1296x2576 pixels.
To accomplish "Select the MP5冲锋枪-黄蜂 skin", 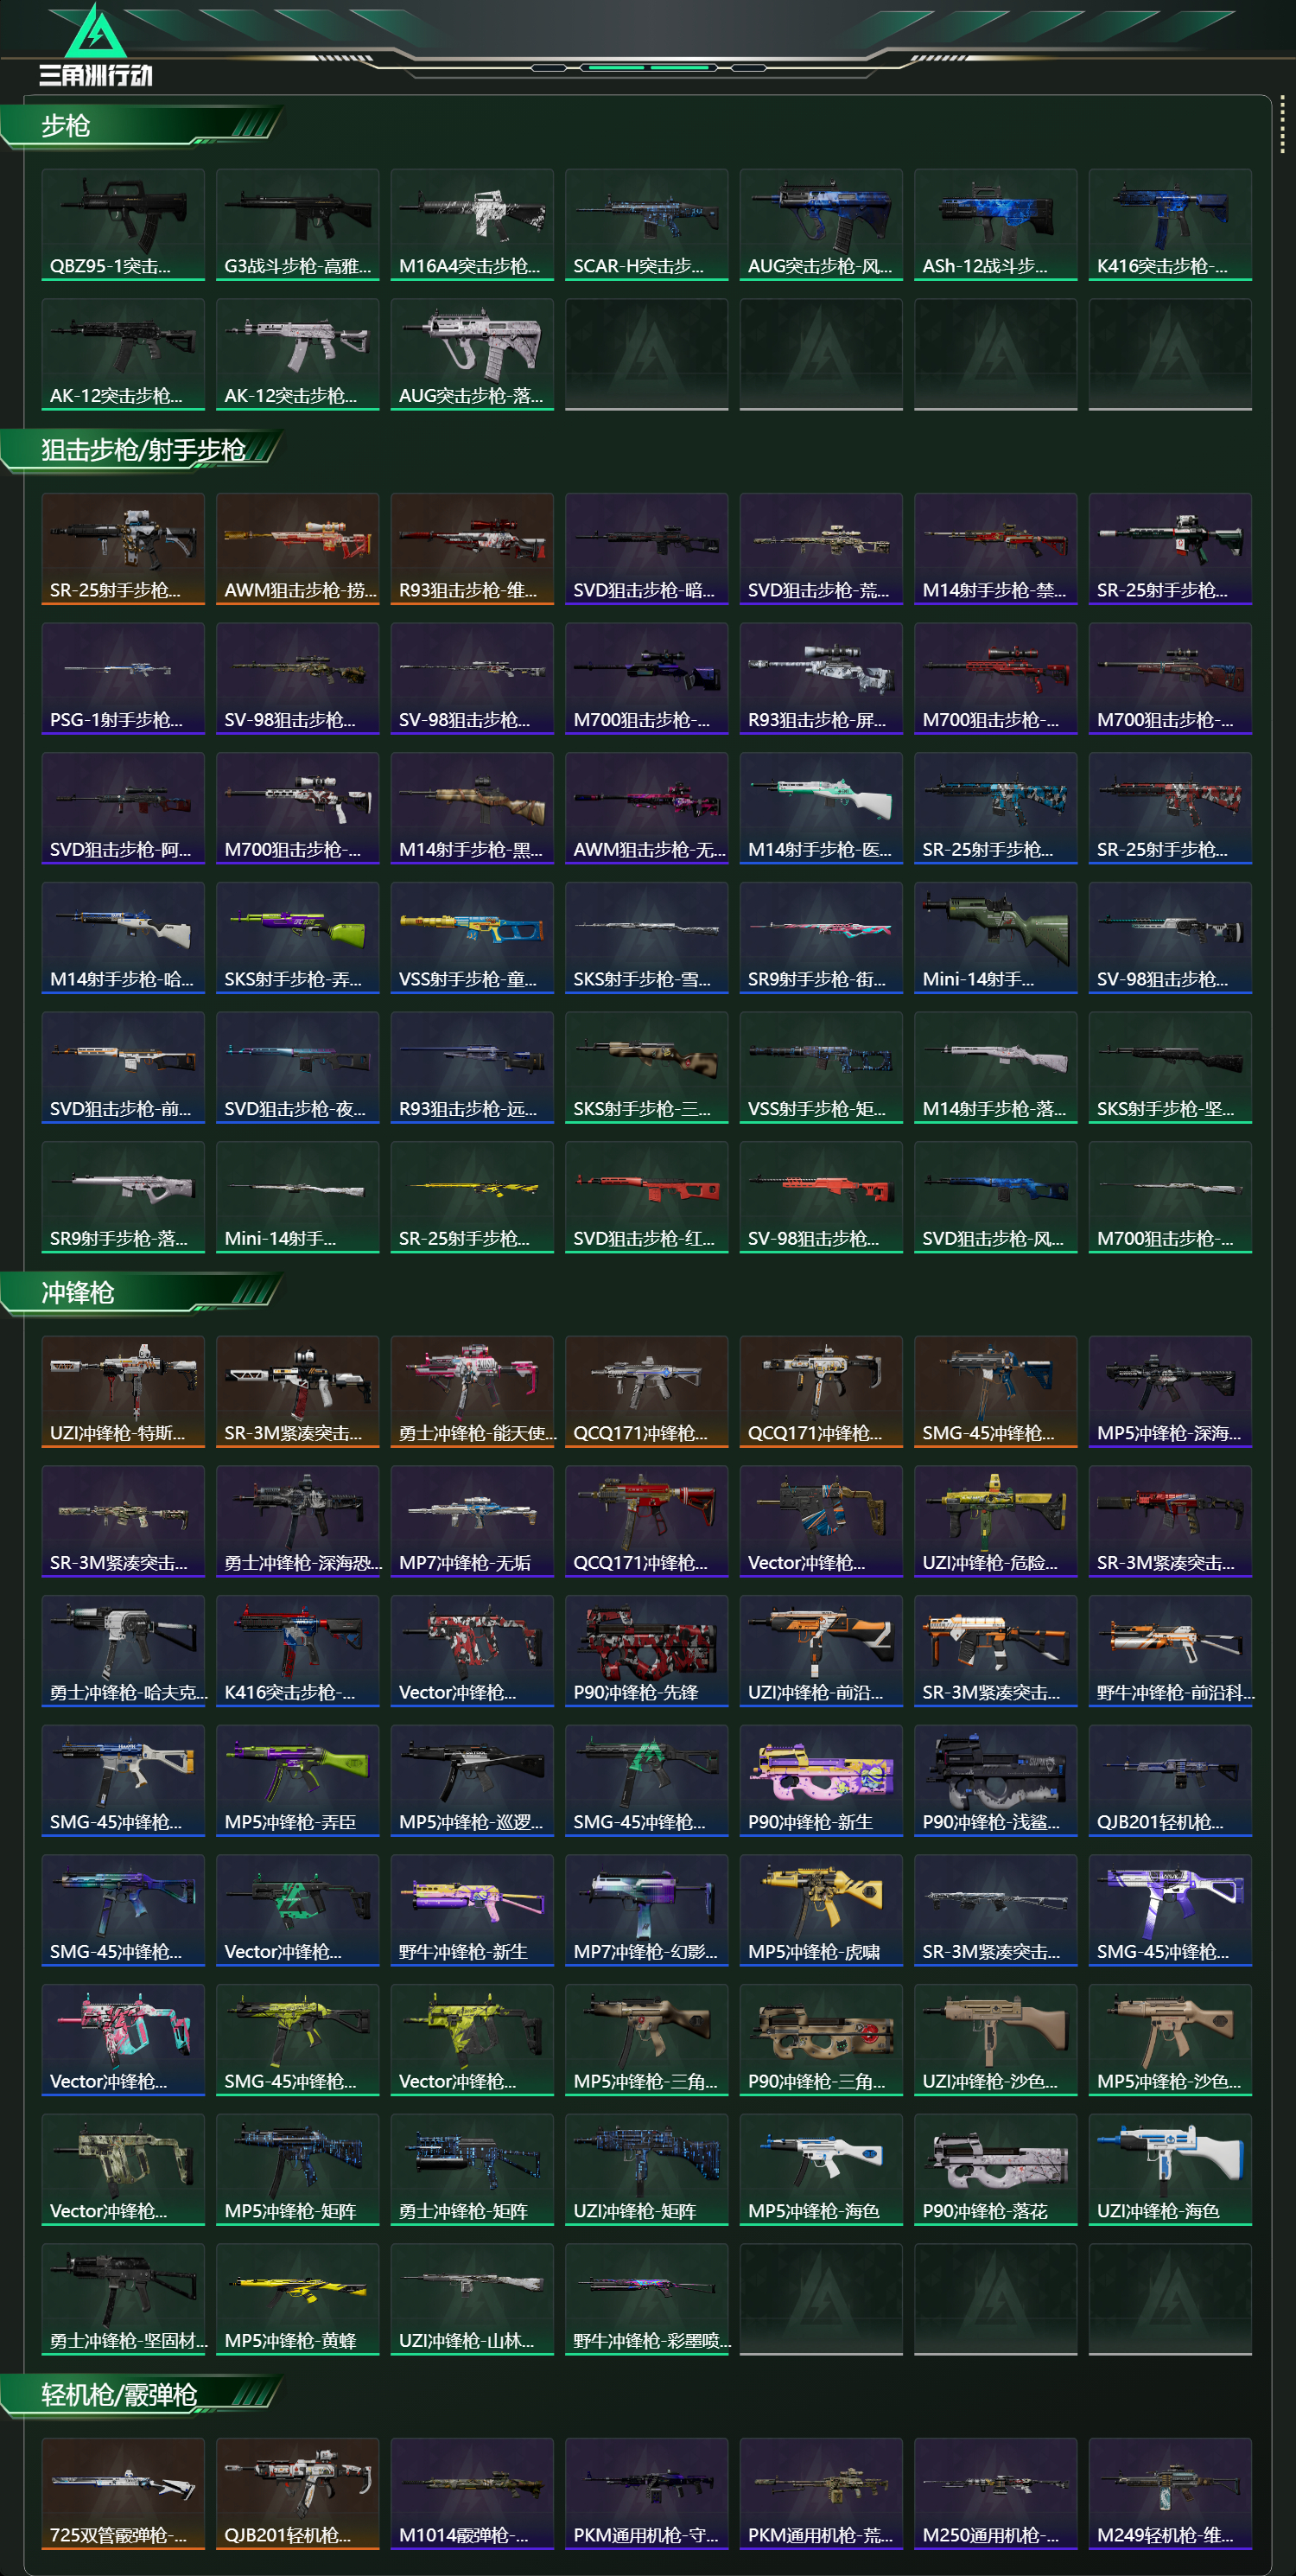I will point(298,2298).
